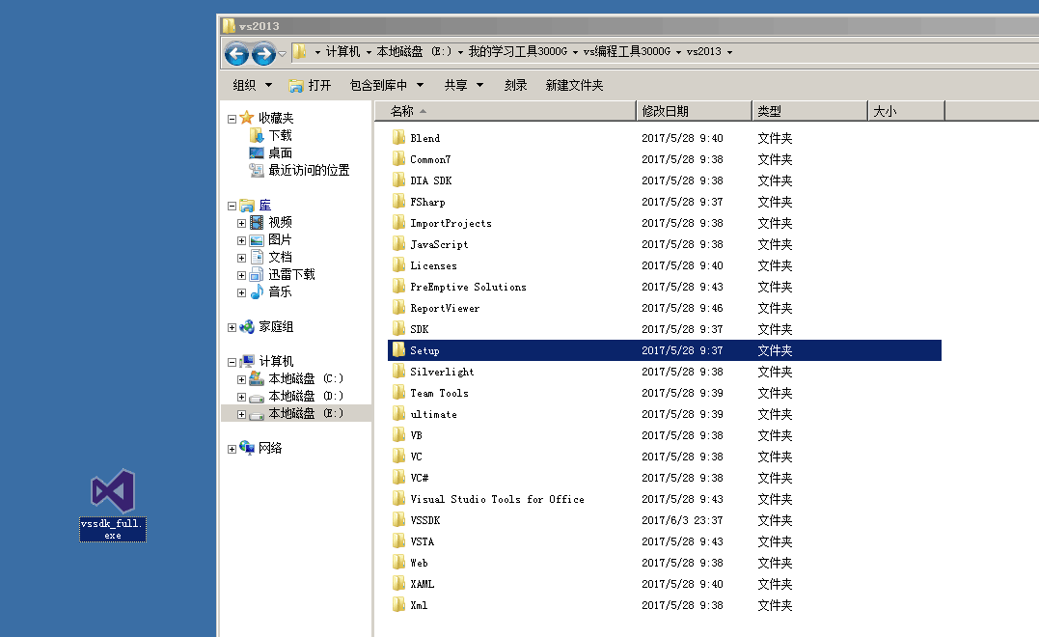Click the Open (打开) toolbar button
Image resolution: width=1039 pixels, height=637 pixels.
[x=310, y=85]
